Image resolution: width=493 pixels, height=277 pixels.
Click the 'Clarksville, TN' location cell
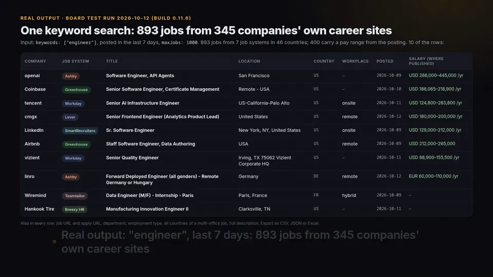254,209
